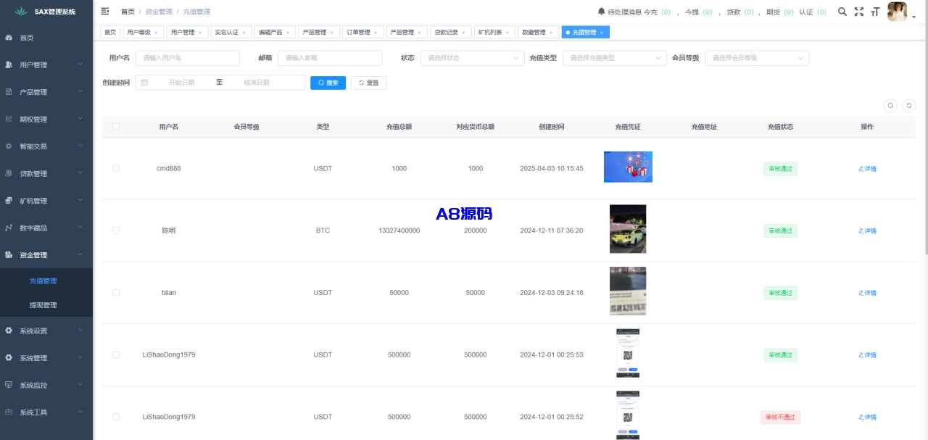928x440 pixels.
Task: Open the biian recharge proof thumbnail
Action: 628,291
